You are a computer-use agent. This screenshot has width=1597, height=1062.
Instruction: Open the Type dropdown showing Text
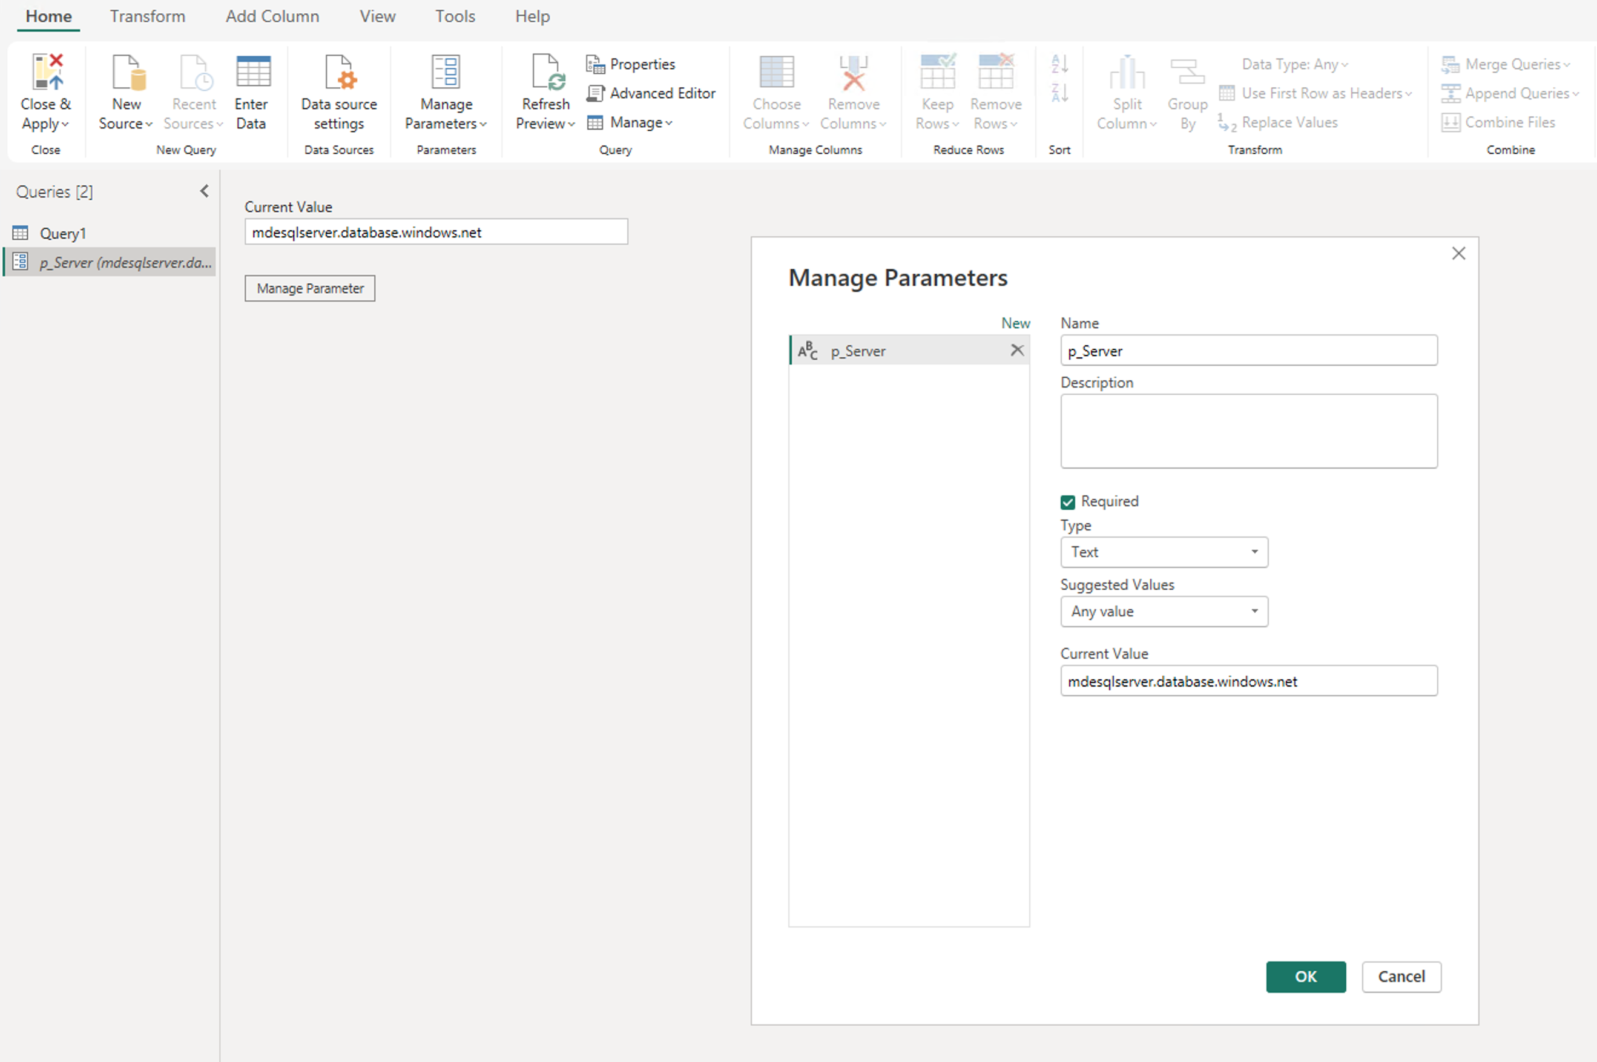pyautogui.click(x=1163, y=552)
